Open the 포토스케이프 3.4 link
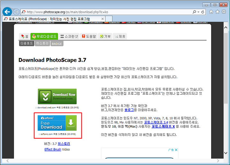Screen dimensions: 230x165 click(156, 122)
